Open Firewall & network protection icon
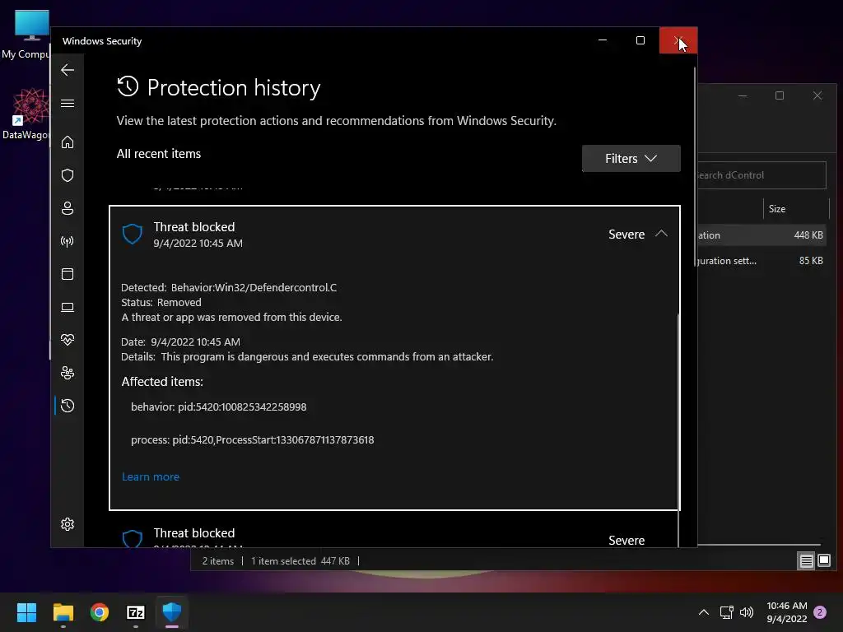 [x=68, y=241]
